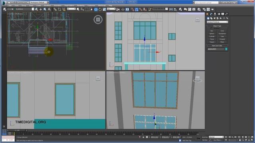255x143 pixels.
Task: Select the Systems category icon
Action: pos(227,18)
